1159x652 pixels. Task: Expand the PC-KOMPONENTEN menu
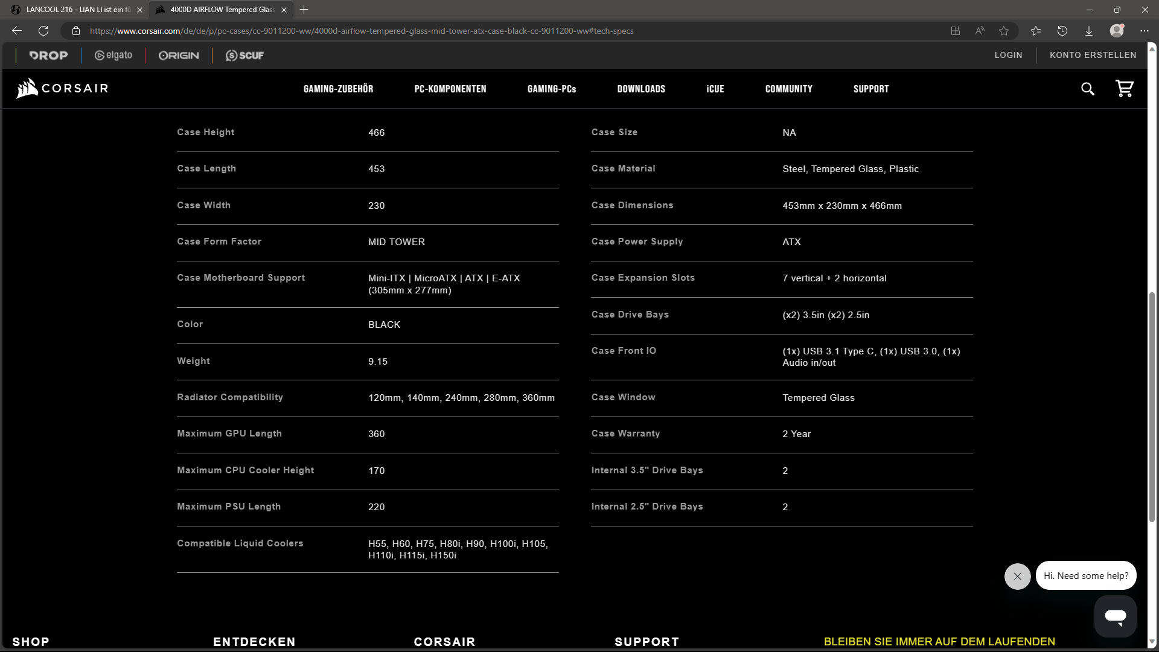tap(450, 89)
